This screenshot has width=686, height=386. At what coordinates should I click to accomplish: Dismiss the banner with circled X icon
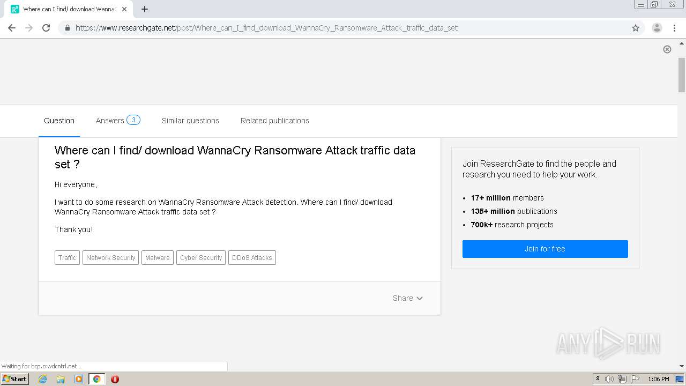(667, 49)
